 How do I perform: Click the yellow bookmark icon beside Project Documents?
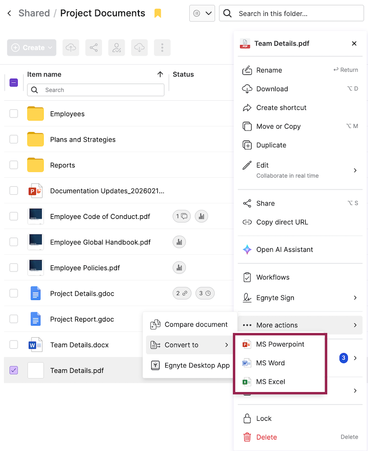(x=158, y=13)
